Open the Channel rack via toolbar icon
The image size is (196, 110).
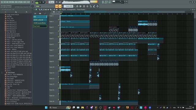click(x=84, y=6)
